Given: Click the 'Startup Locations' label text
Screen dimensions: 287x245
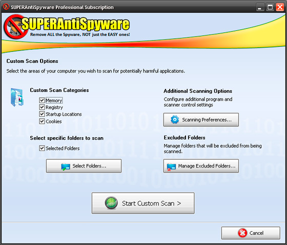Looking at the screenshot, I should 64,114.
